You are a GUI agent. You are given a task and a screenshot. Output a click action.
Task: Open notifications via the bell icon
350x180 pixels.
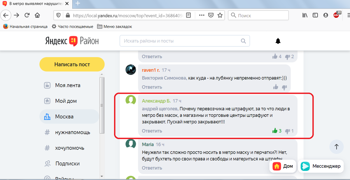[x=278, y=41]
